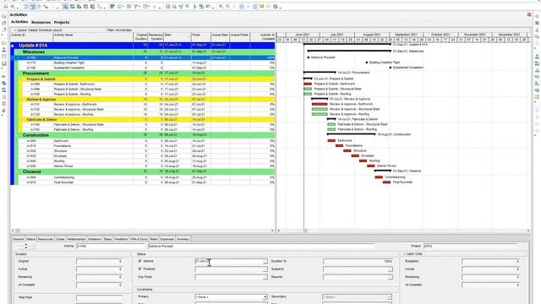
Task: Click the Finish column header
Action: (x=200, y=37)
